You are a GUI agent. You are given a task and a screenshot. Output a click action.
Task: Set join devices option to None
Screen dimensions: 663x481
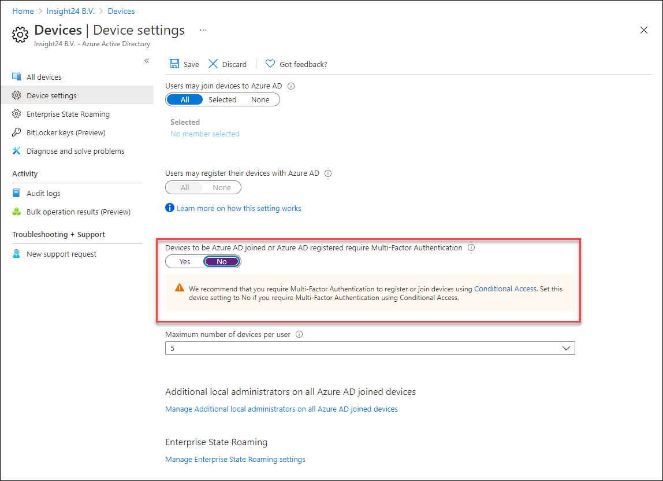click(260, 99)
